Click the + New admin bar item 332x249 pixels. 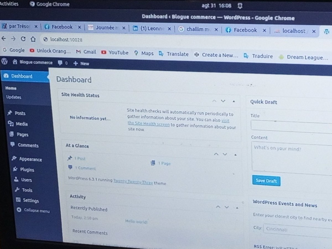(x=81, y=63)
